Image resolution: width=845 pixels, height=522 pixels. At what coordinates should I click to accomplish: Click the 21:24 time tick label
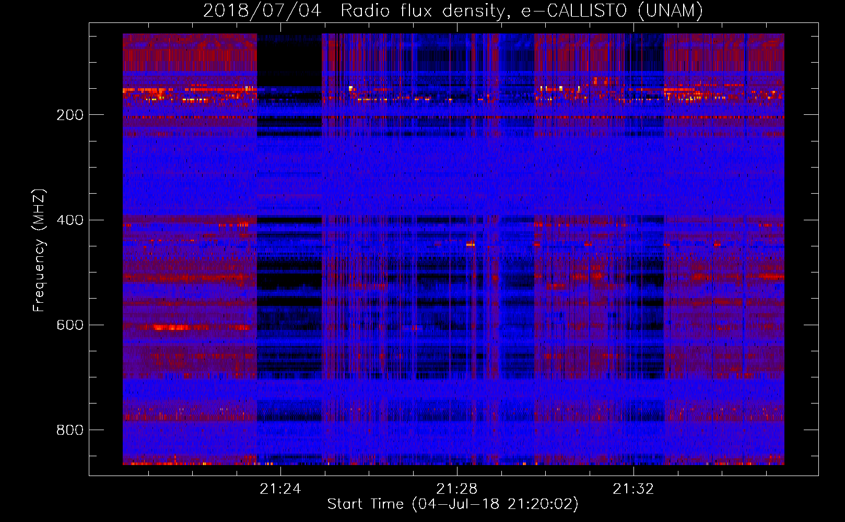coord(280,489)
